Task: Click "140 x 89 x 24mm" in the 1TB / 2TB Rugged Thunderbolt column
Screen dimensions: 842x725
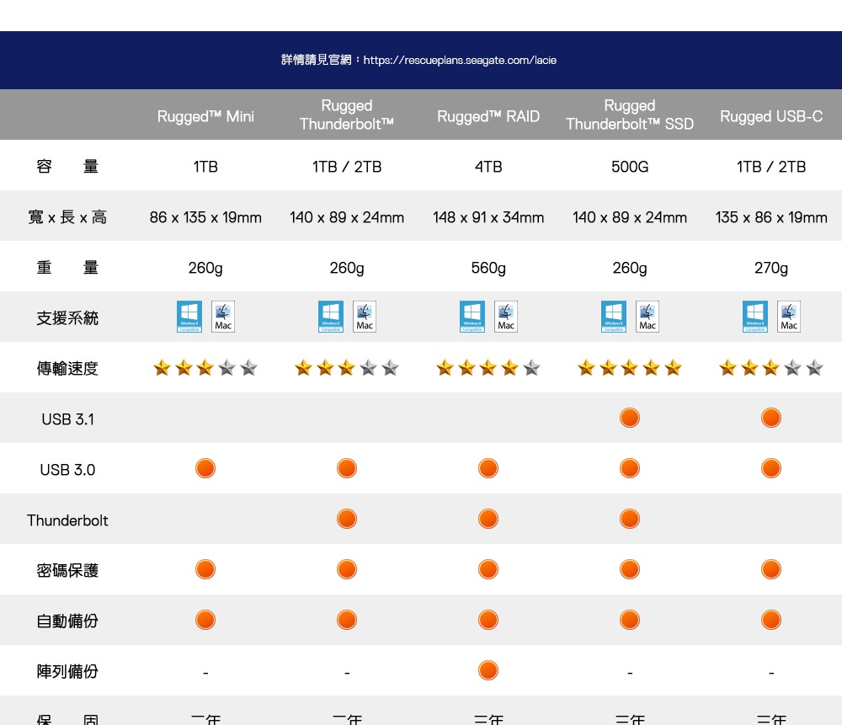Action: pos(347,217)
